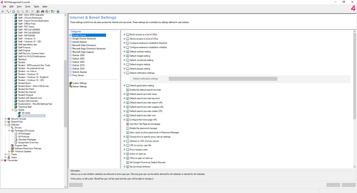Untick Default cookies setting checkbox
This screenshot has height=193, width=357.
127,52
